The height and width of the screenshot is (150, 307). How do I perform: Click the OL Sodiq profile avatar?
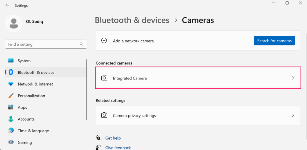click(13, 23)
